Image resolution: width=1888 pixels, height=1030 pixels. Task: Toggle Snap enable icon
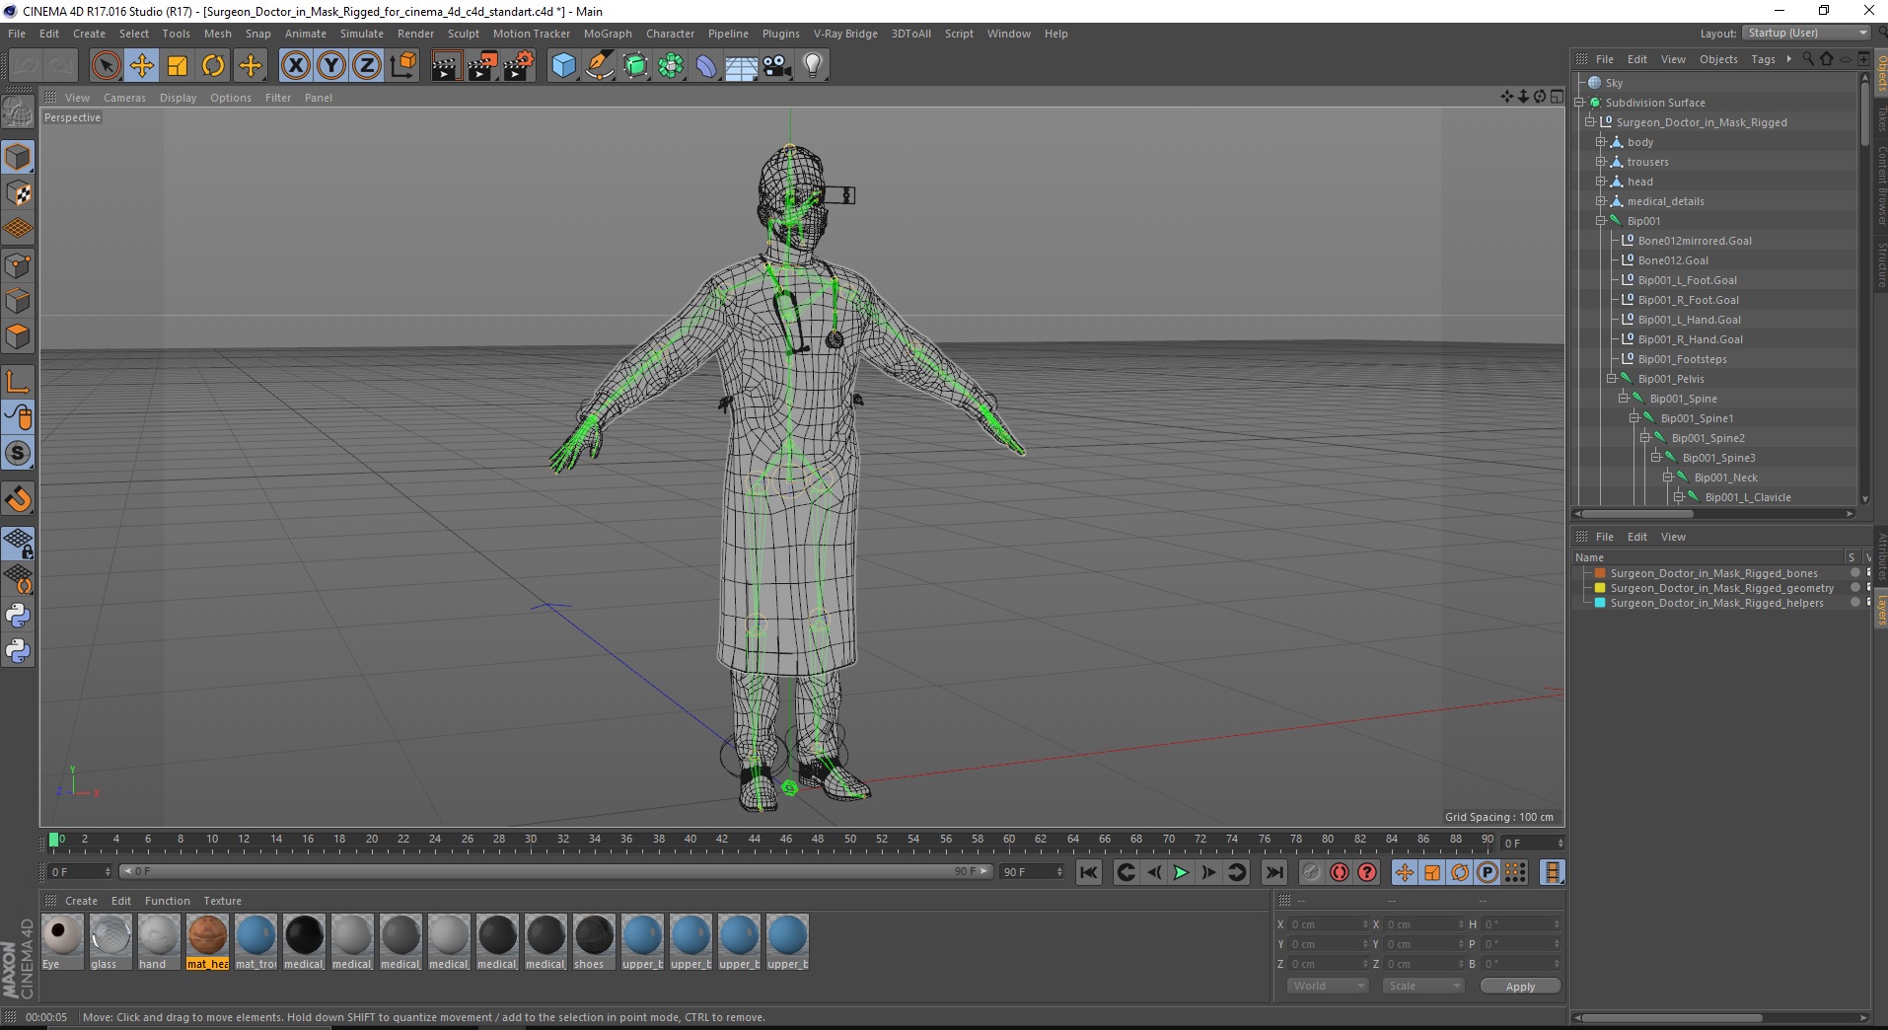point(18,499)
